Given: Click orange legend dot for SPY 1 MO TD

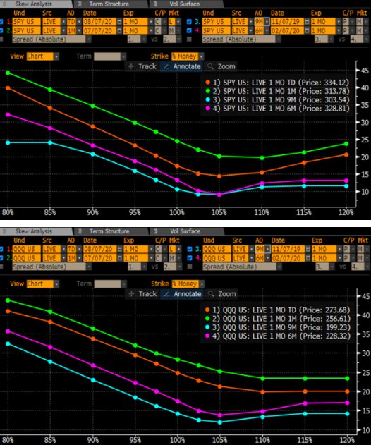Looking at the screenshot, I should 208,83.
